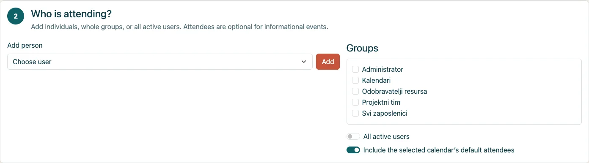
Task: Open the Choose user dropdown
Action: 160,62
